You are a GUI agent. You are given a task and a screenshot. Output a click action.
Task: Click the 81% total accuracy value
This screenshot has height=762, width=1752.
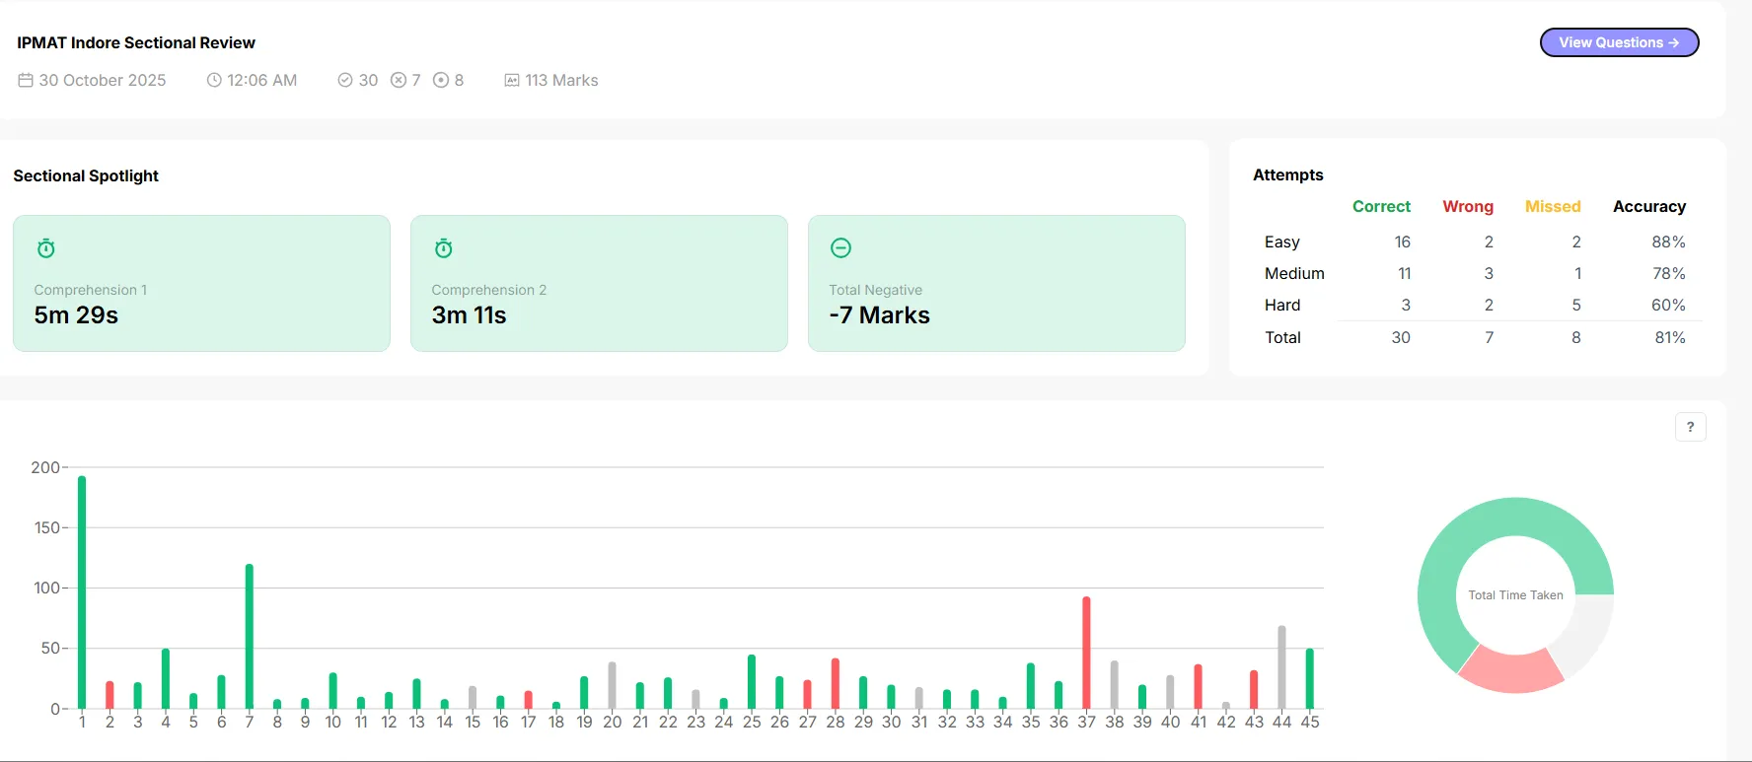[1670, 337]
